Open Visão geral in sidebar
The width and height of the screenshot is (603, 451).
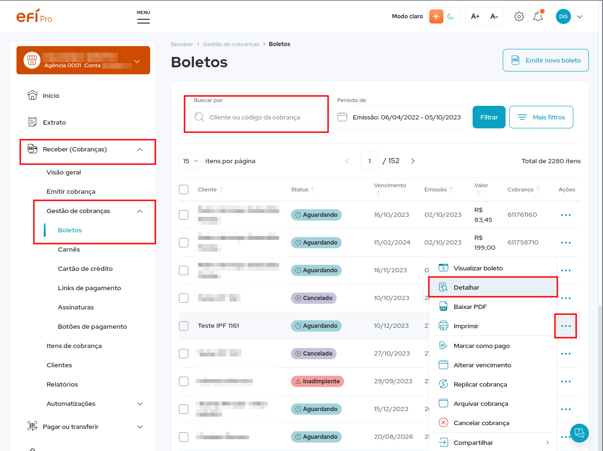point(64,172)
